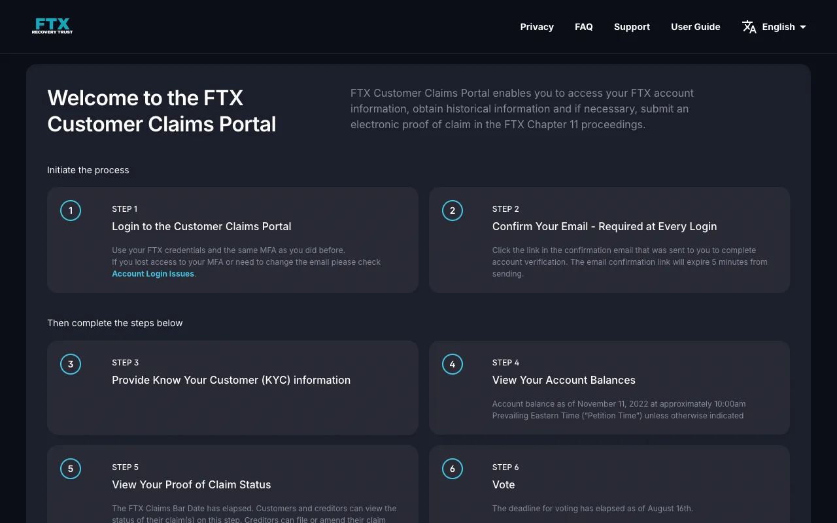Click the Provide KYC information card

click(232, 387)
